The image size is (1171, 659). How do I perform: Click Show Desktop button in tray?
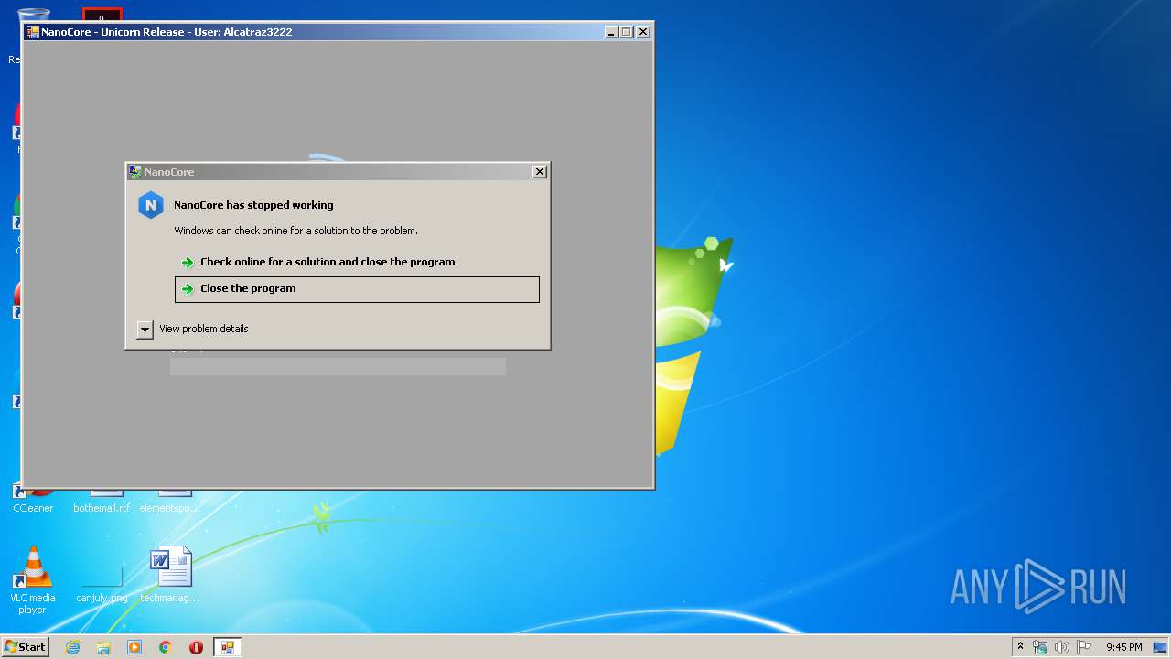(x=1160, y=647)
